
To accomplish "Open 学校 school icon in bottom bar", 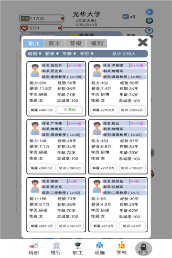I will tap(121, 248).
